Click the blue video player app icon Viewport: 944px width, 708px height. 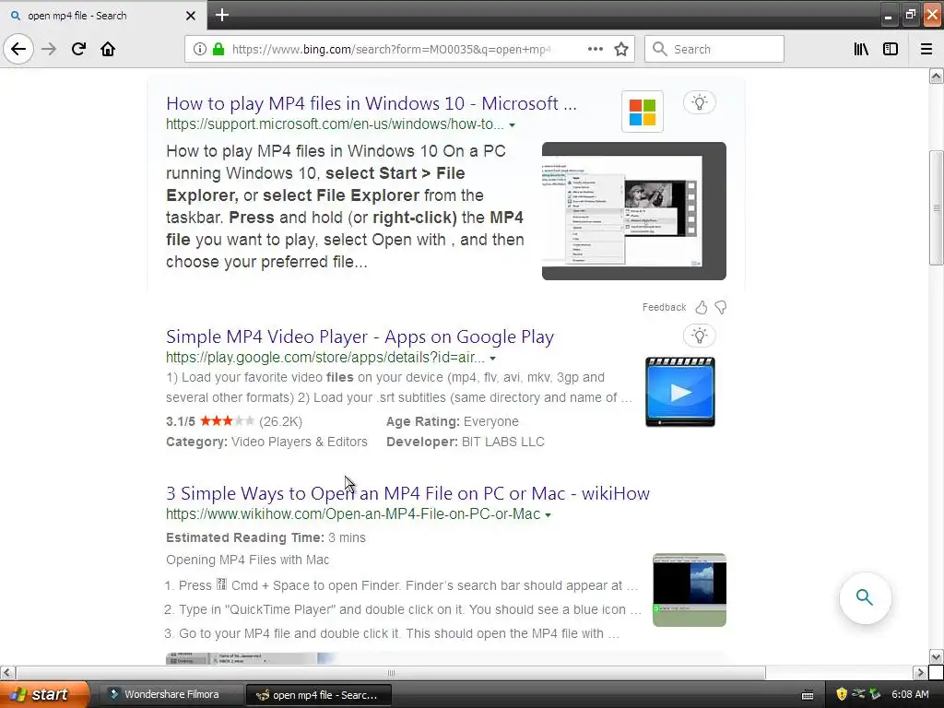click(x=679, y=392)
